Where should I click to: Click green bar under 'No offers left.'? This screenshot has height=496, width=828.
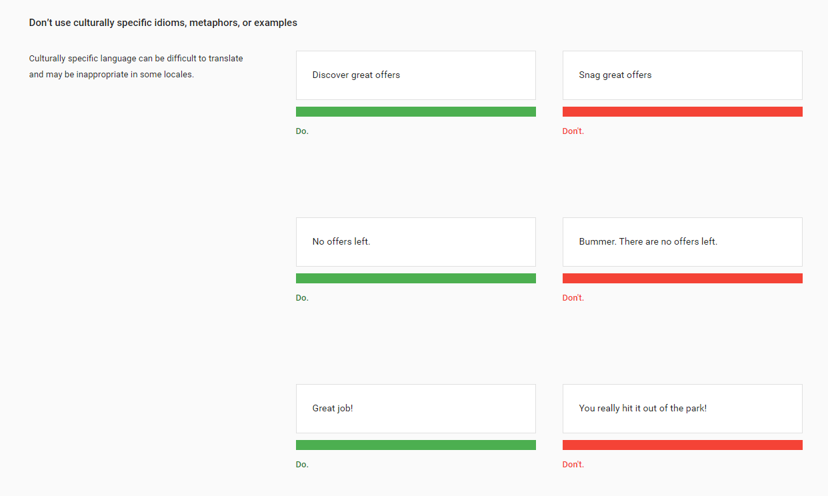(415, 279)
